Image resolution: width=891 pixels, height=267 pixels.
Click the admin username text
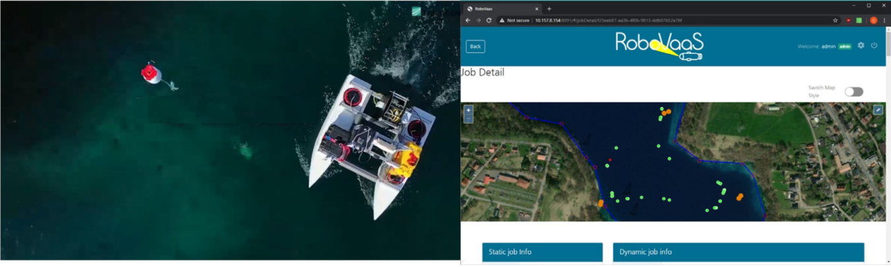point(828,47)
